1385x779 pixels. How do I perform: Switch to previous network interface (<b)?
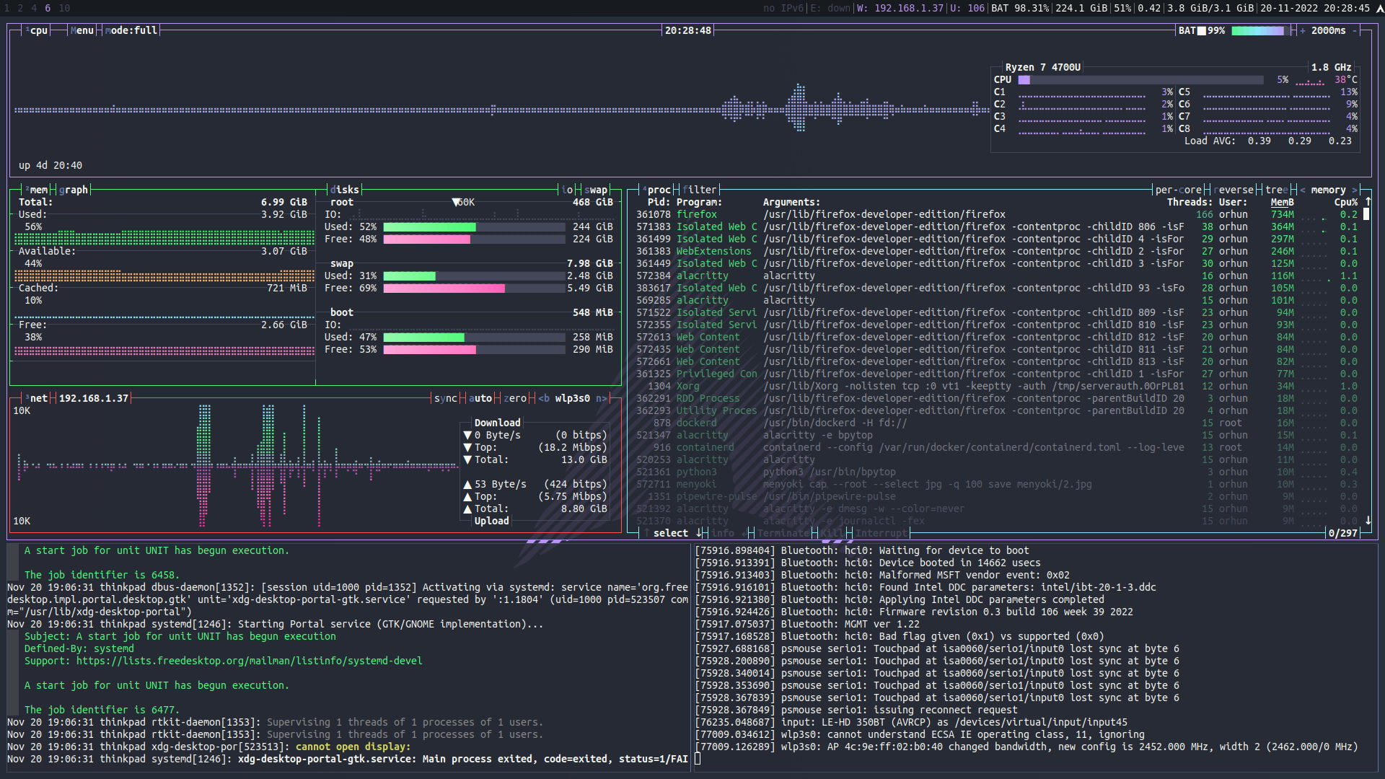pyautogui.click(x=544, y=398)
